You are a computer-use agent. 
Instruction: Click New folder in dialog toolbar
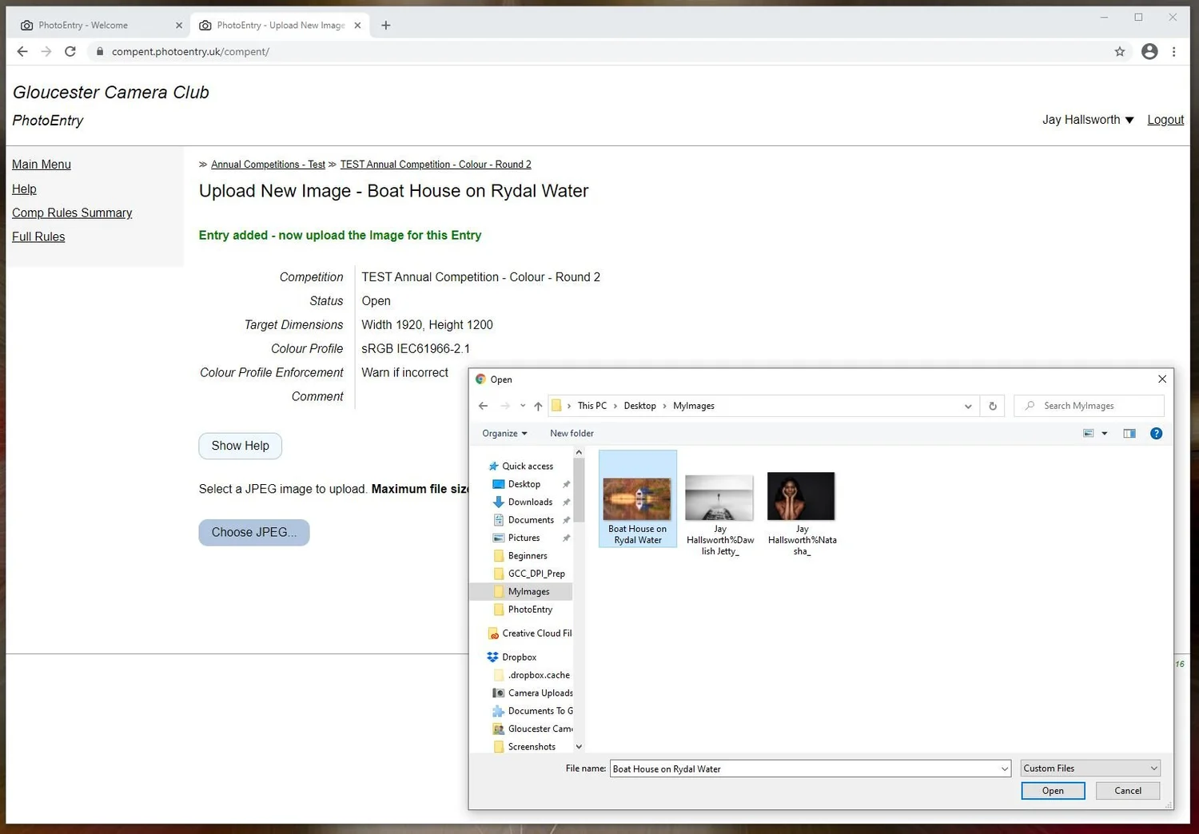tap(572, 434)
